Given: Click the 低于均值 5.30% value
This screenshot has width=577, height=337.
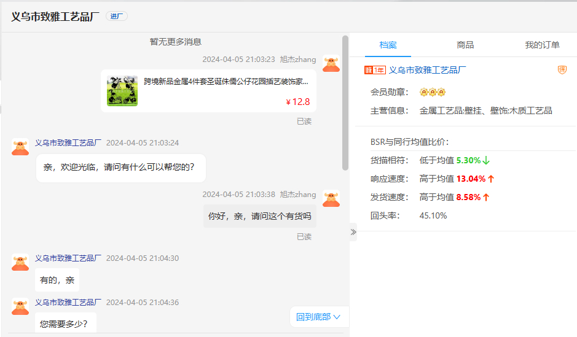Looking at the screenshot, I should (450, 160).
